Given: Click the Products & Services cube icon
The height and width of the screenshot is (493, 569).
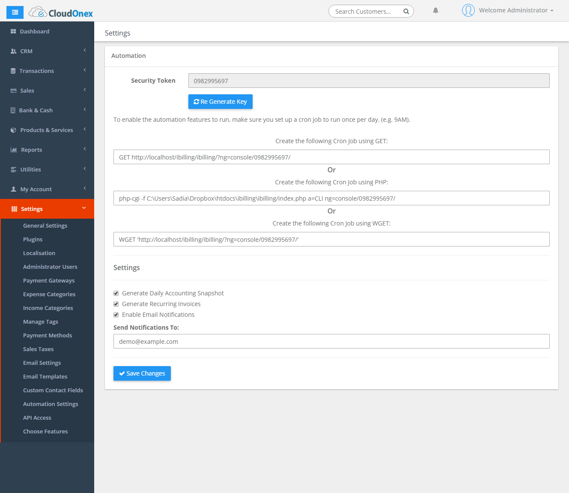Looking at the screenshot, I should [x=13, y=130].
